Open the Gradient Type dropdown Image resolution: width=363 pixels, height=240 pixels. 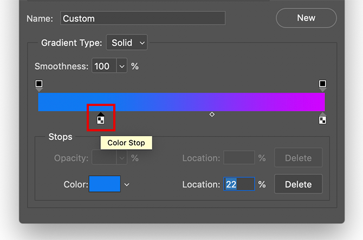[127, 42]
